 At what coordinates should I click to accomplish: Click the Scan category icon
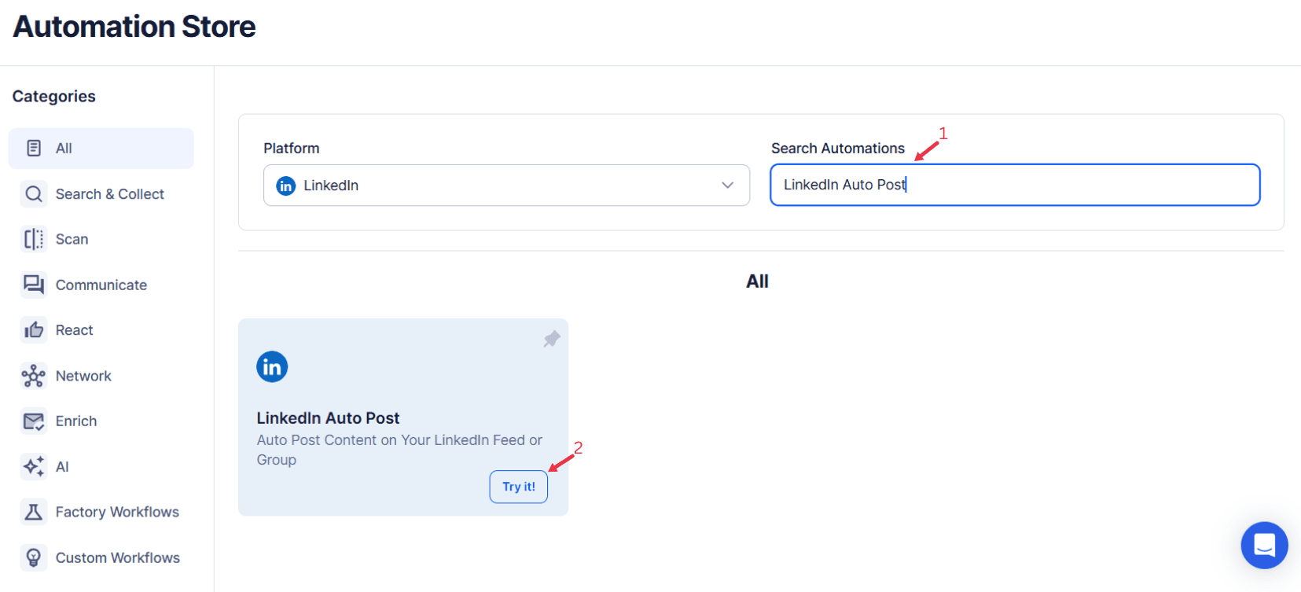(34, 239)
